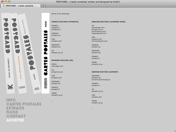The image size is (176, 132).
Task: Open amazon.co.uk under Spanish edition UK
Action: (x=57, y=72)
